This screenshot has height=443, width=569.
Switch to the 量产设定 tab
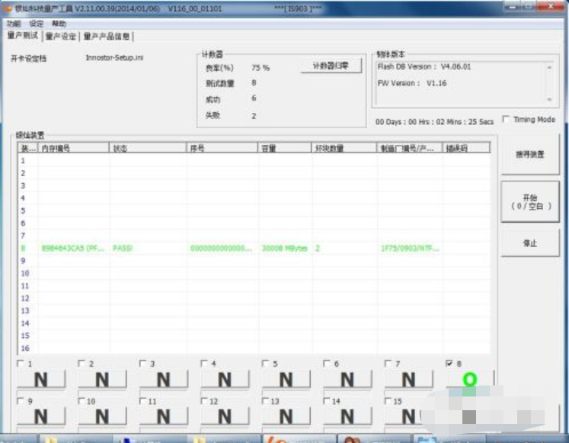61,37
